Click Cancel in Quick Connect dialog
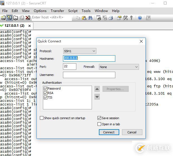 132,132
